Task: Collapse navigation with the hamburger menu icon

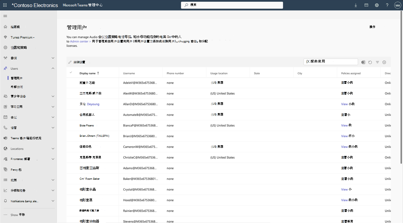Action: pyautogui.click(x=5, y=16)
